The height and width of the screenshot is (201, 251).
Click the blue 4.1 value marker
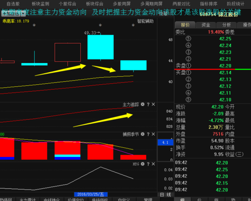point(165,142)
